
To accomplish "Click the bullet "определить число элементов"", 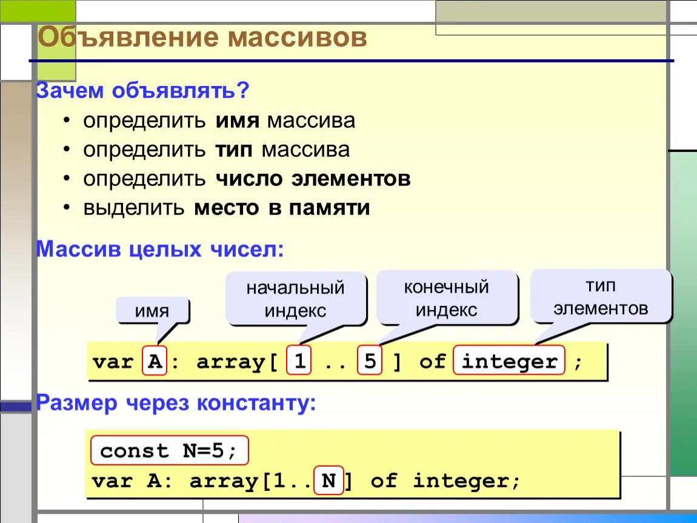I will 247,179.
